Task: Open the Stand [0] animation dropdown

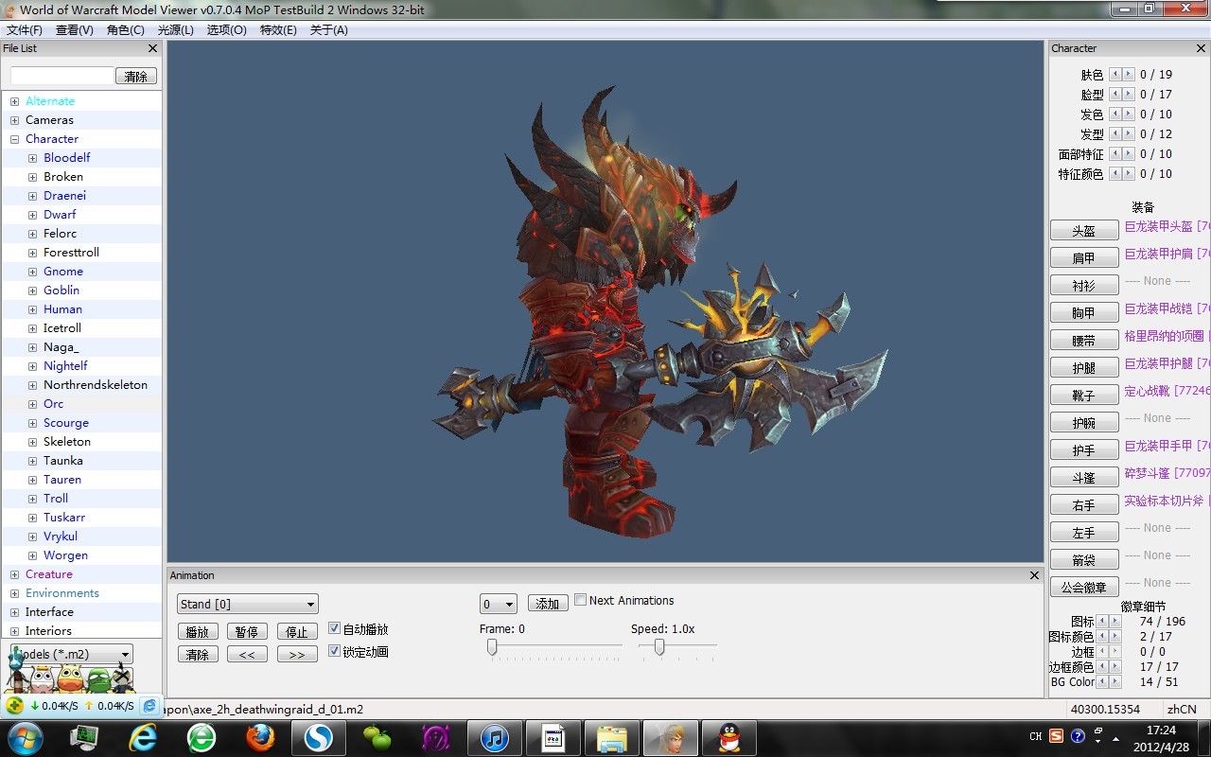Action: coord(248,604)
